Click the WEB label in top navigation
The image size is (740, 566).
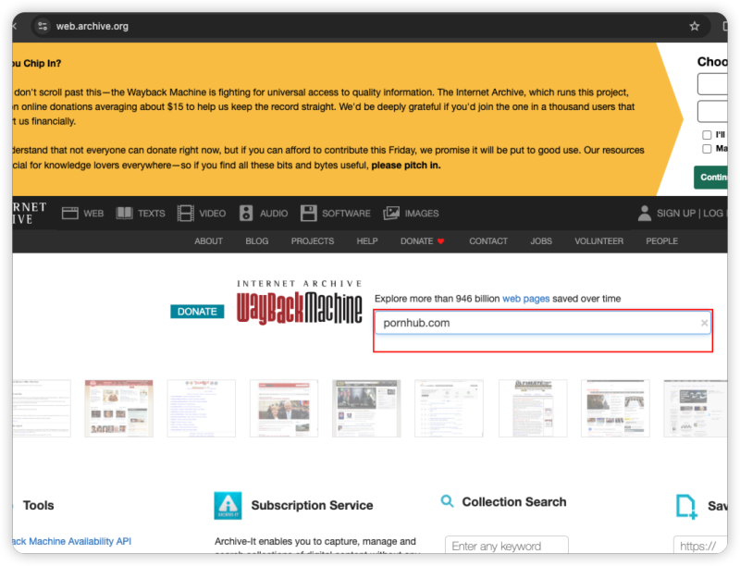tap(93, 214)
